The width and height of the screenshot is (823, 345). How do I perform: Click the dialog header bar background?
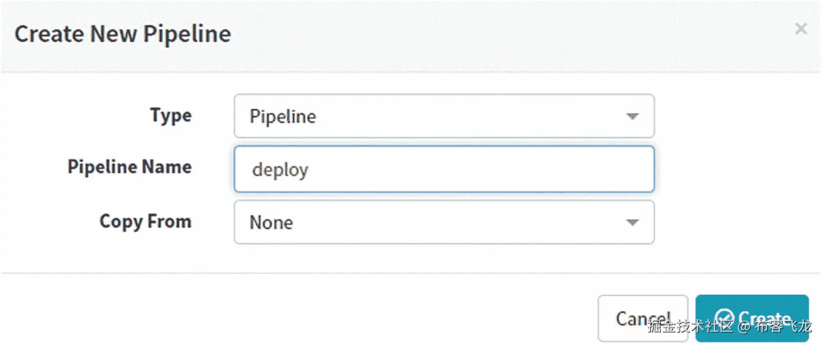[x=462, y=35]
